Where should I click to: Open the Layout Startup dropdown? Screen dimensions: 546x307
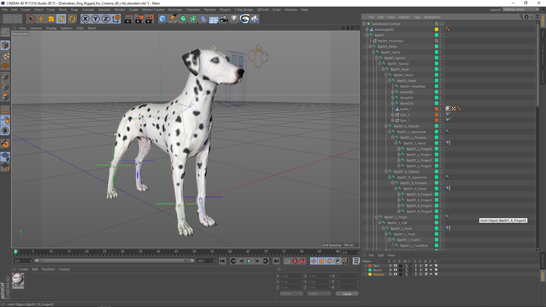click(521, 9)
